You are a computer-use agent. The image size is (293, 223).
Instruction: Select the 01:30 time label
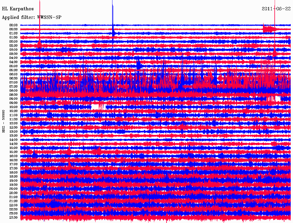pyautogui.click(x=13, y=37)
